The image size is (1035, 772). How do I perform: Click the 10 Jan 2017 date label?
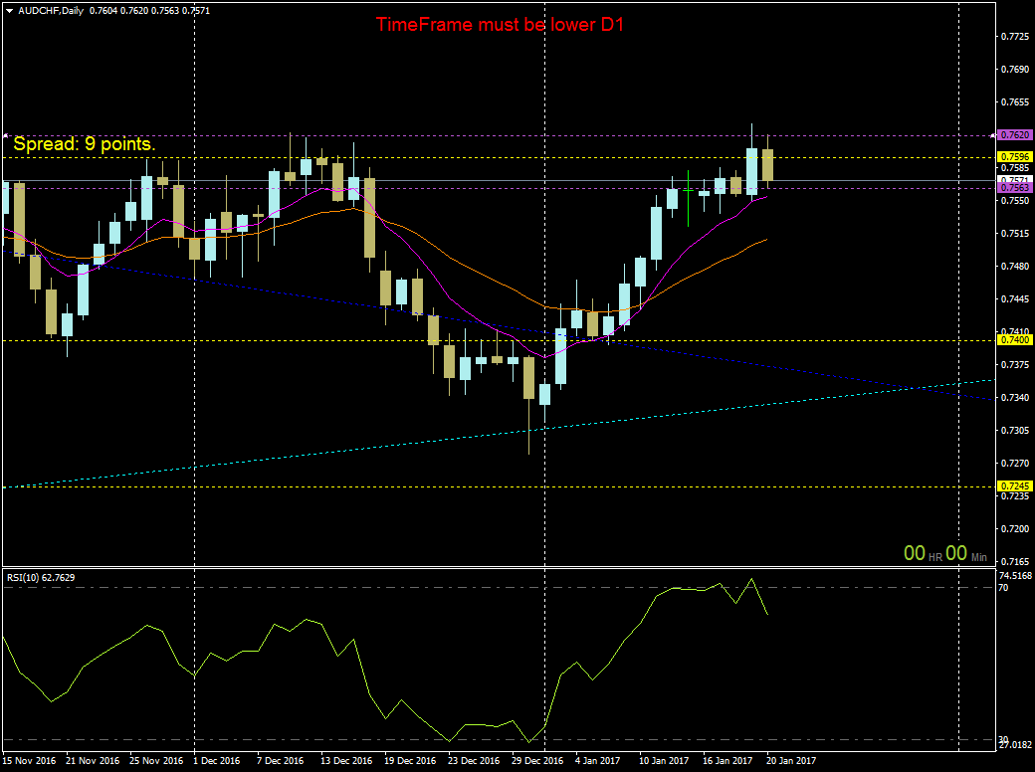[x=664, y=761]
